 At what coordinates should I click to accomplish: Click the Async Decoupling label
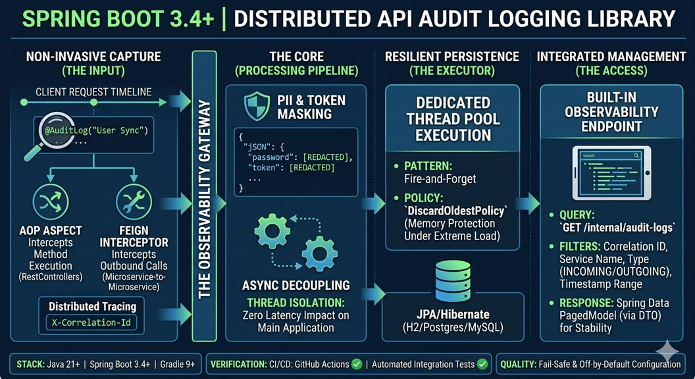coord(296,285)
